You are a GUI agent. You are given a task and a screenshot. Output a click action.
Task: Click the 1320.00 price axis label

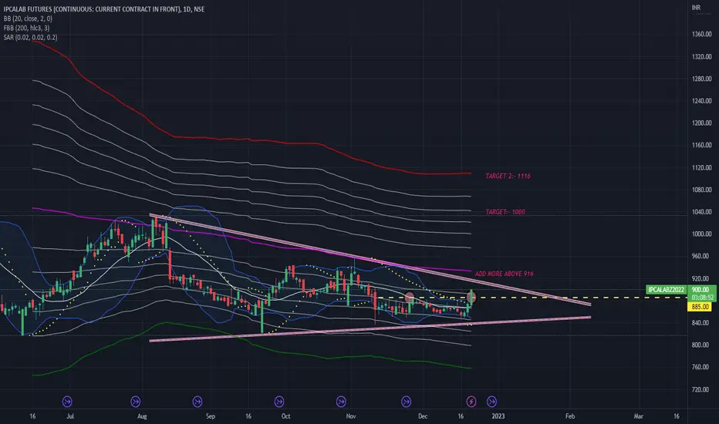(x=701, y=57)
